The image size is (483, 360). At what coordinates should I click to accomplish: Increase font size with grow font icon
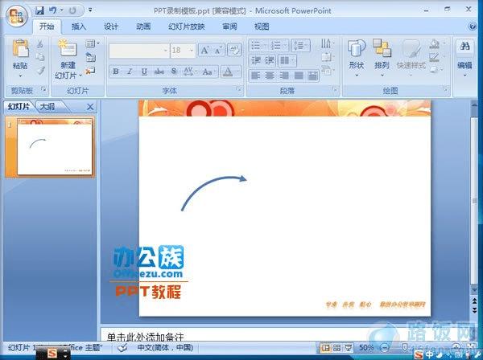click(x=204, y=50)
